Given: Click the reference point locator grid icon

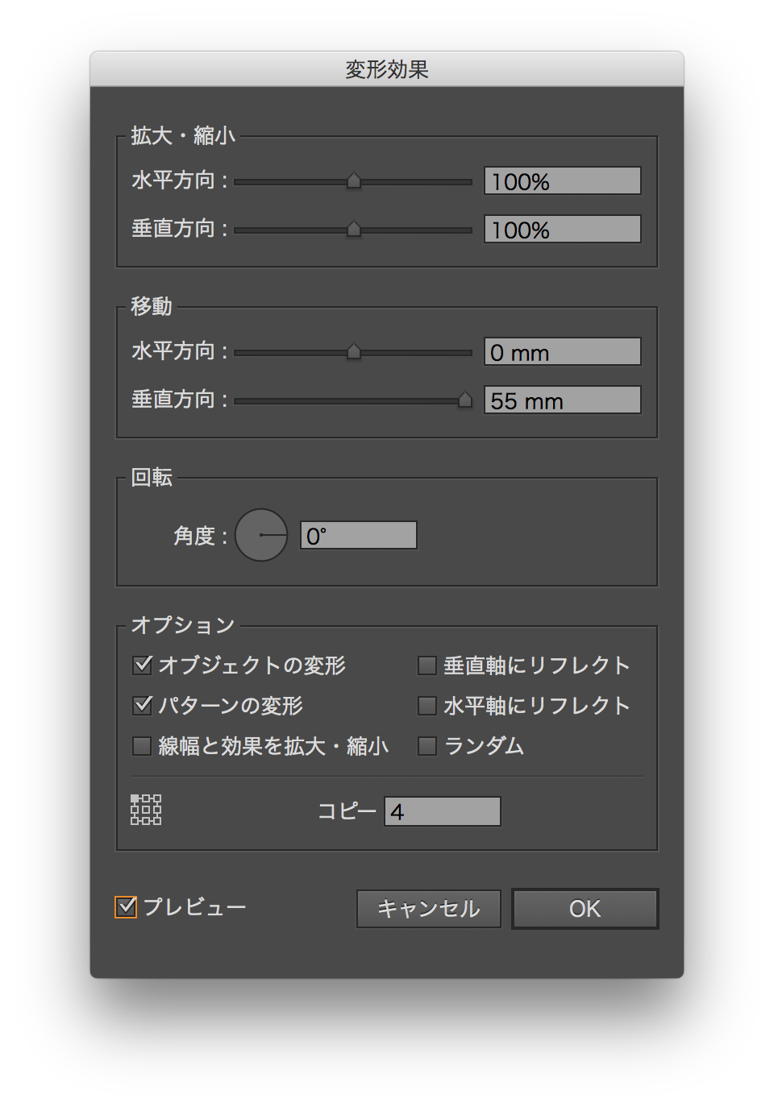Looking at the screenshot, I should (146, 810).
